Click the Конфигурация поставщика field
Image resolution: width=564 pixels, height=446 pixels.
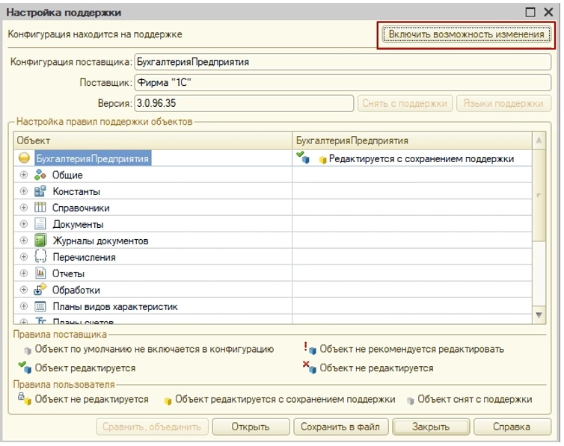tap(343, 62)
